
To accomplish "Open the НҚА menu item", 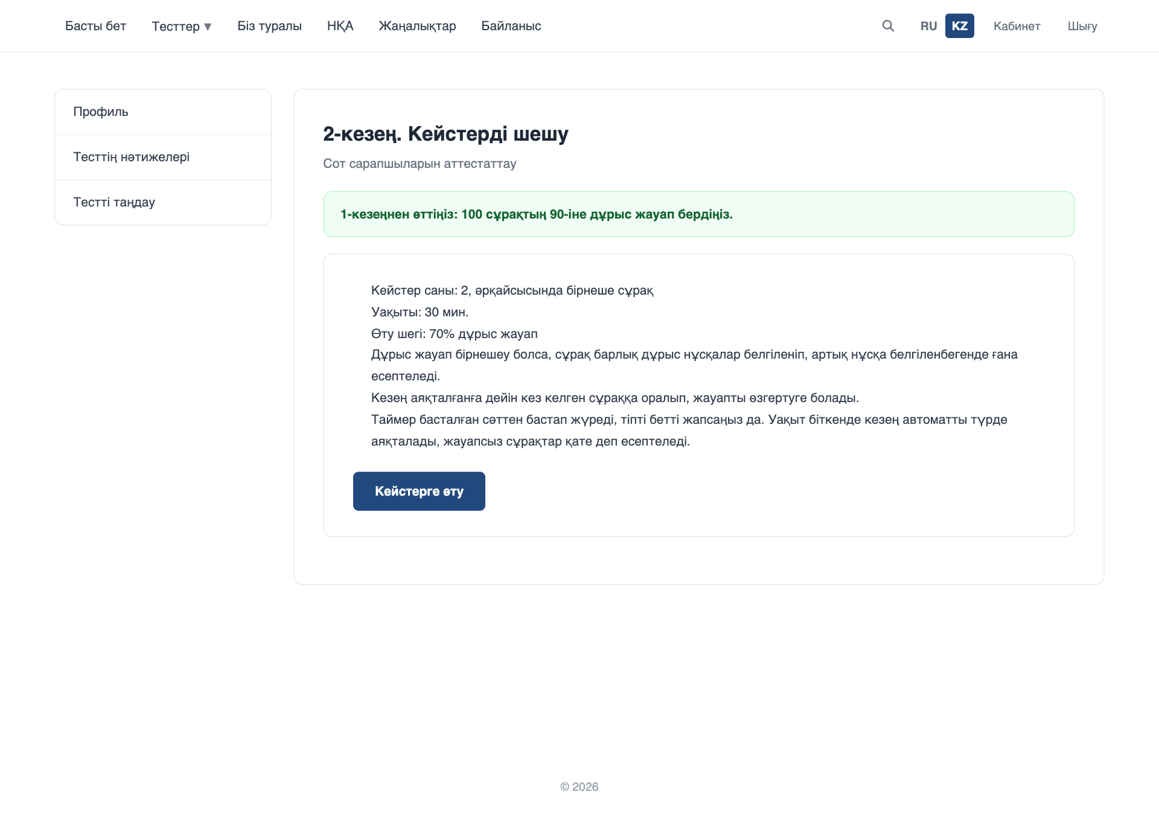I will [340, 26].
